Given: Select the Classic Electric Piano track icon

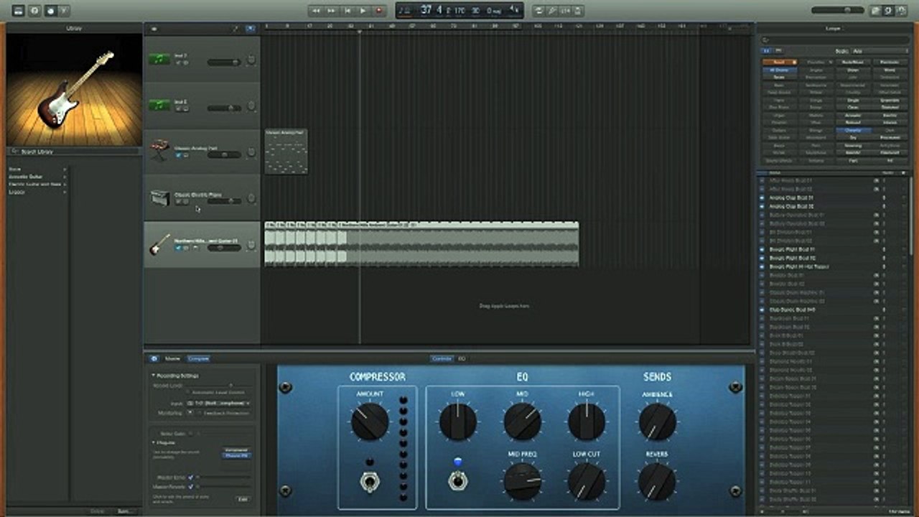Looking at the screenshot, I should (x=159, y=197).
